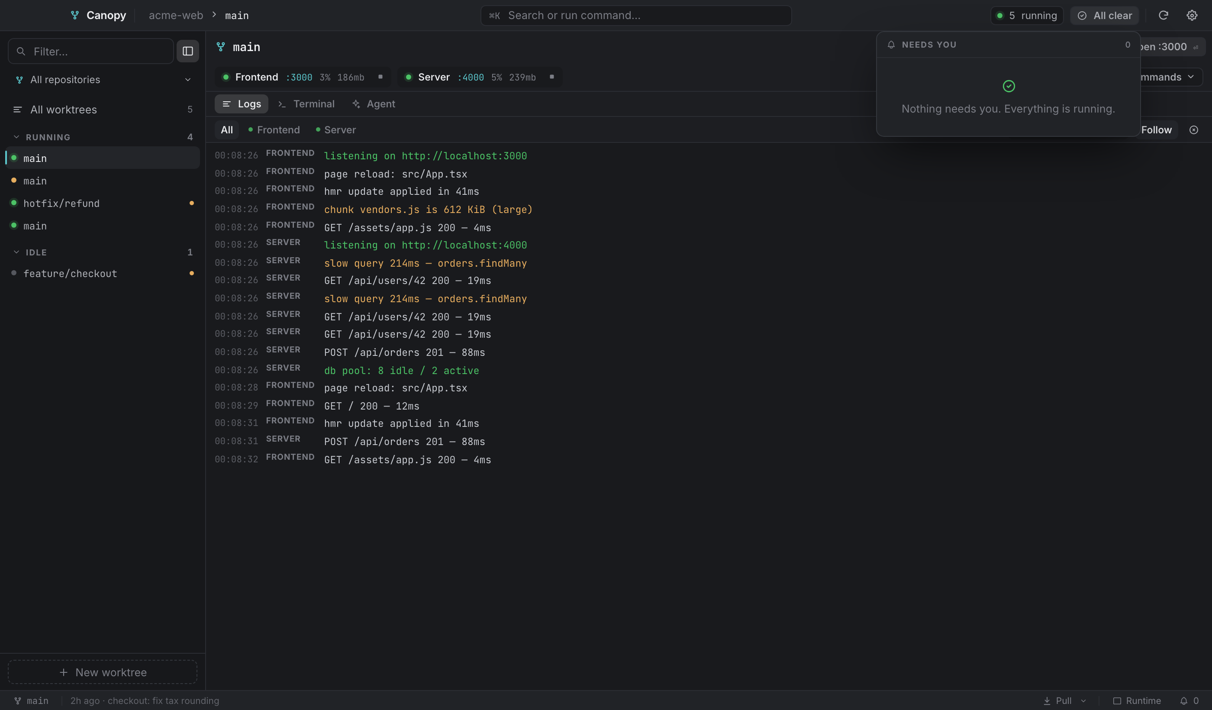Click the branch icon beside main heading
This screenshot has height=710, width=1212.
[221, 47]
